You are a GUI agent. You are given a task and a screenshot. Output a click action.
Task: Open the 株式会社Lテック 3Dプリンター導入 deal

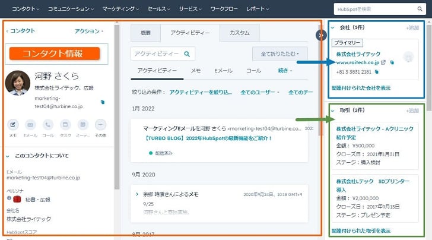click(x=373, y=185)
